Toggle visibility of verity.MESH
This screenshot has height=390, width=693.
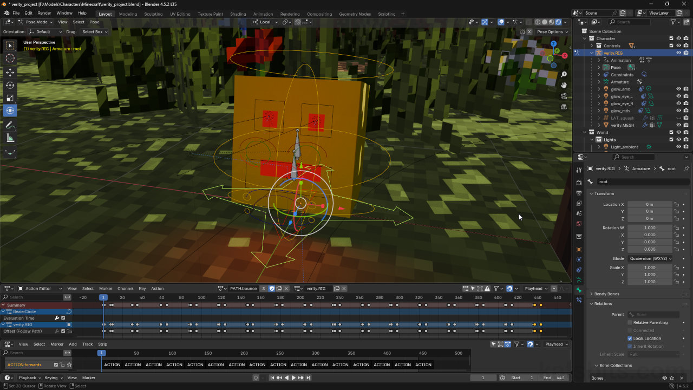tap(678, 125)
